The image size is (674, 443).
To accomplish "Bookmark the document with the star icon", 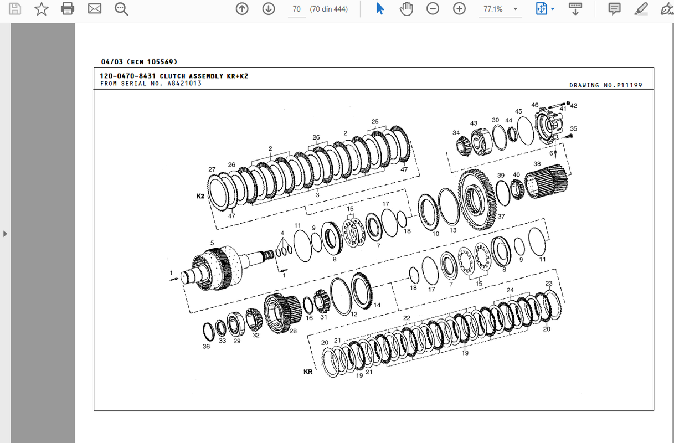I will click(42, 9).
